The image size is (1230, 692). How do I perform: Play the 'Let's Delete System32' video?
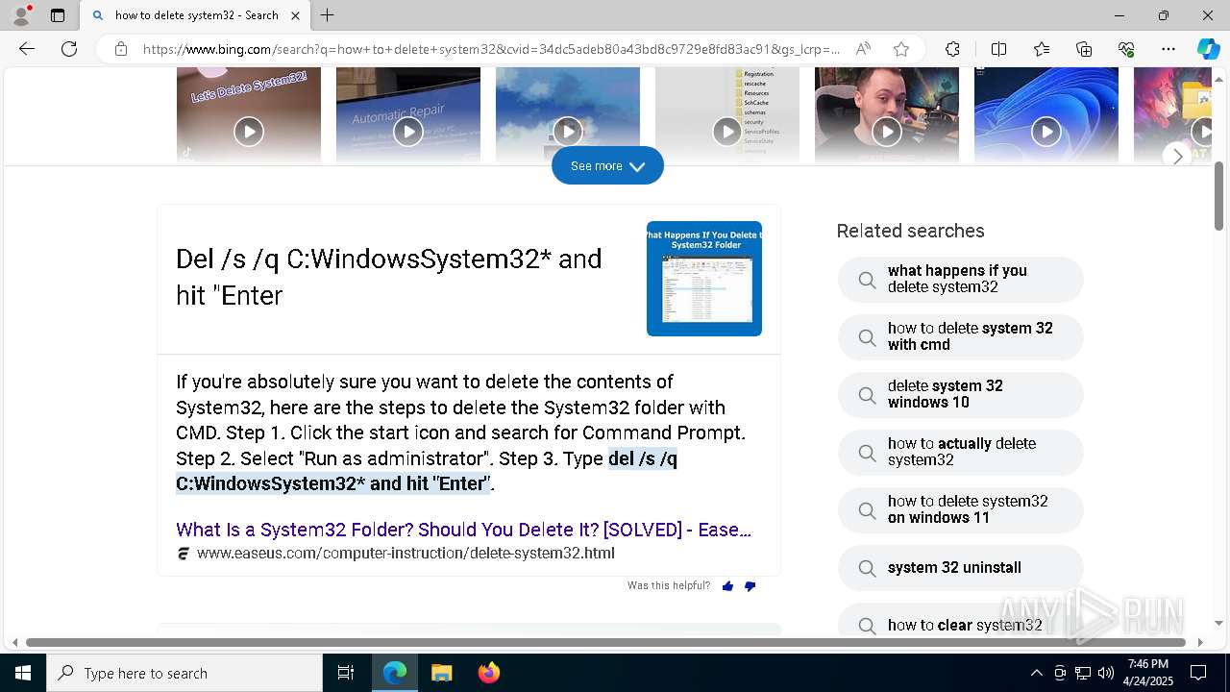tap(249, 132)
